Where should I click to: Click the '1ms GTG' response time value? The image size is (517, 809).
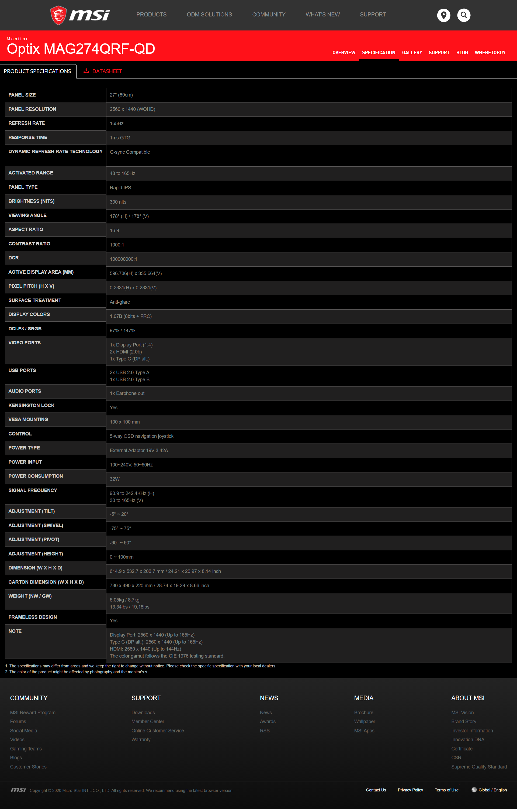pyautogui.click(x=120, y=138)
